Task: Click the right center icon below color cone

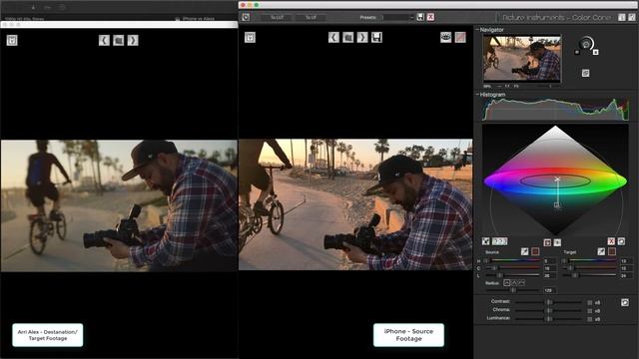Action: point(557,242)
